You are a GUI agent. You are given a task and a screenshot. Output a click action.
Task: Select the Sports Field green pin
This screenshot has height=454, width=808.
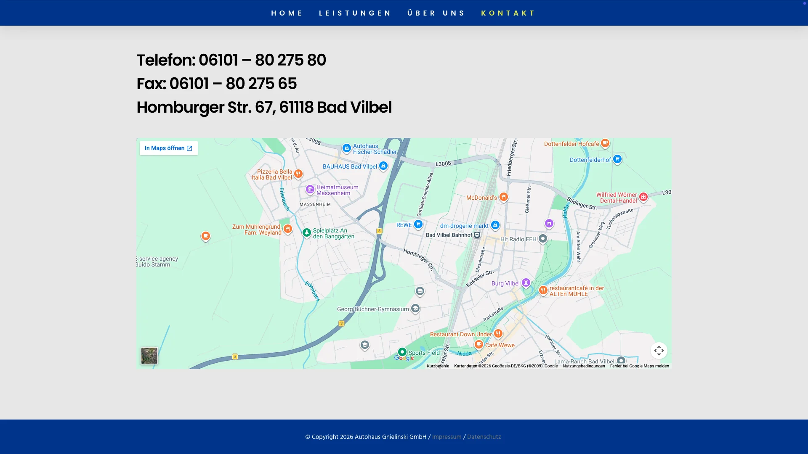tap(402, 352)
